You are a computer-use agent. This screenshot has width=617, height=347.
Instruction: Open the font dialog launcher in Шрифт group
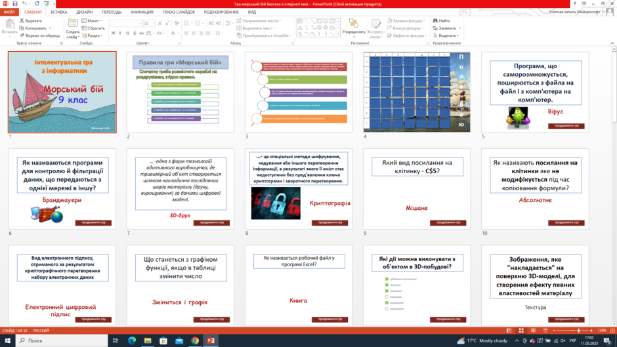click(x=179, y=43)
